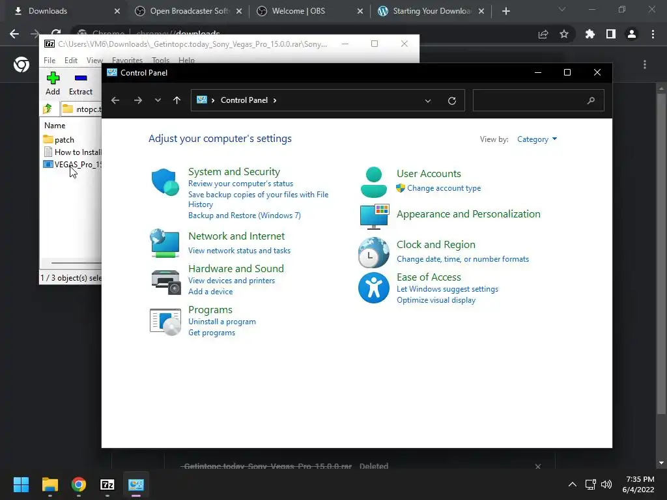667x500 pixels.
Task: Click the Clock and Region globe icon
Action: pyautogui.click(x=373, y=253)
